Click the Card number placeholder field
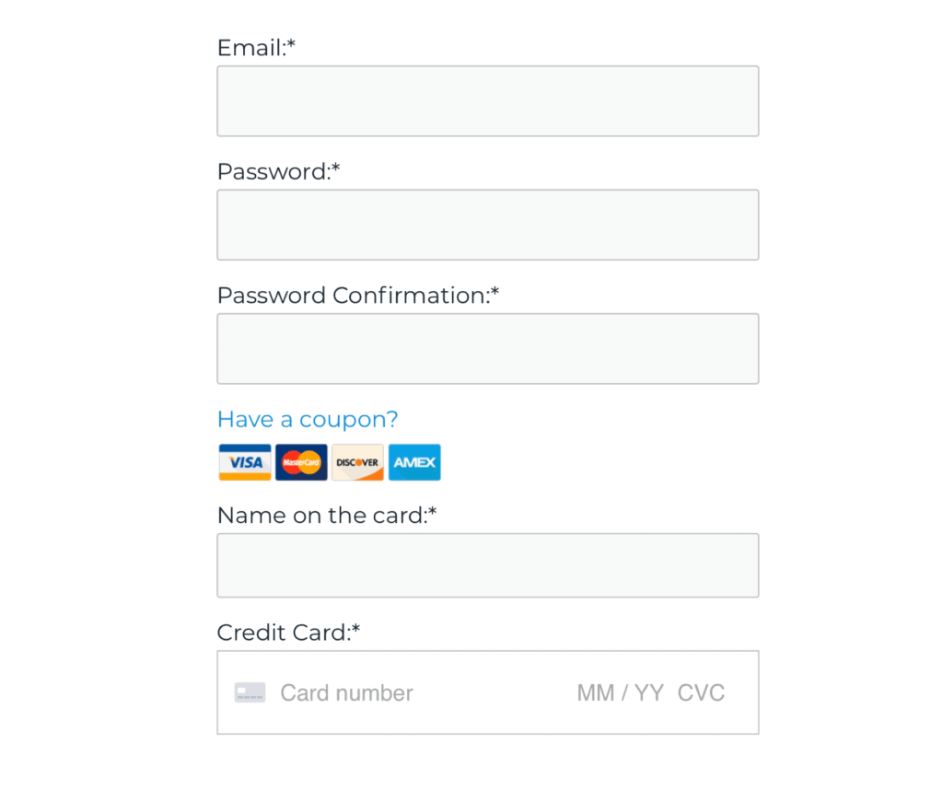Screen dimensions: 943x790 point(346,692)
